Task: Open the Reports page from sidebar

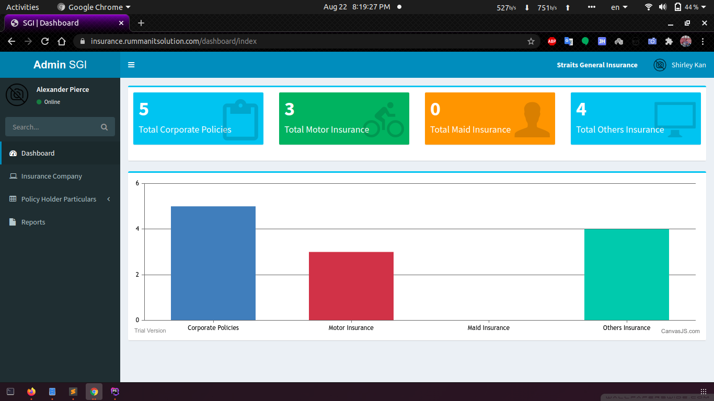Action: 33,222
